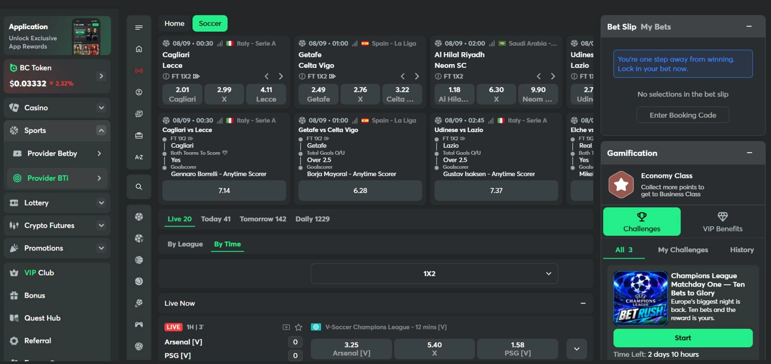The height and width of the screenshot is (364, 771).
Task: Open the My Challenges tab
Action: [683, 250]
